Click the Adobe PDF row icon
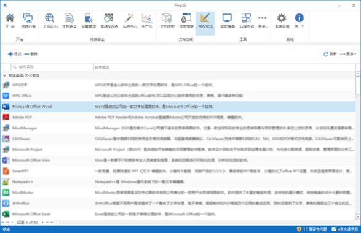Viewport: 361px width, 233px height. click(x=6, y=117)
